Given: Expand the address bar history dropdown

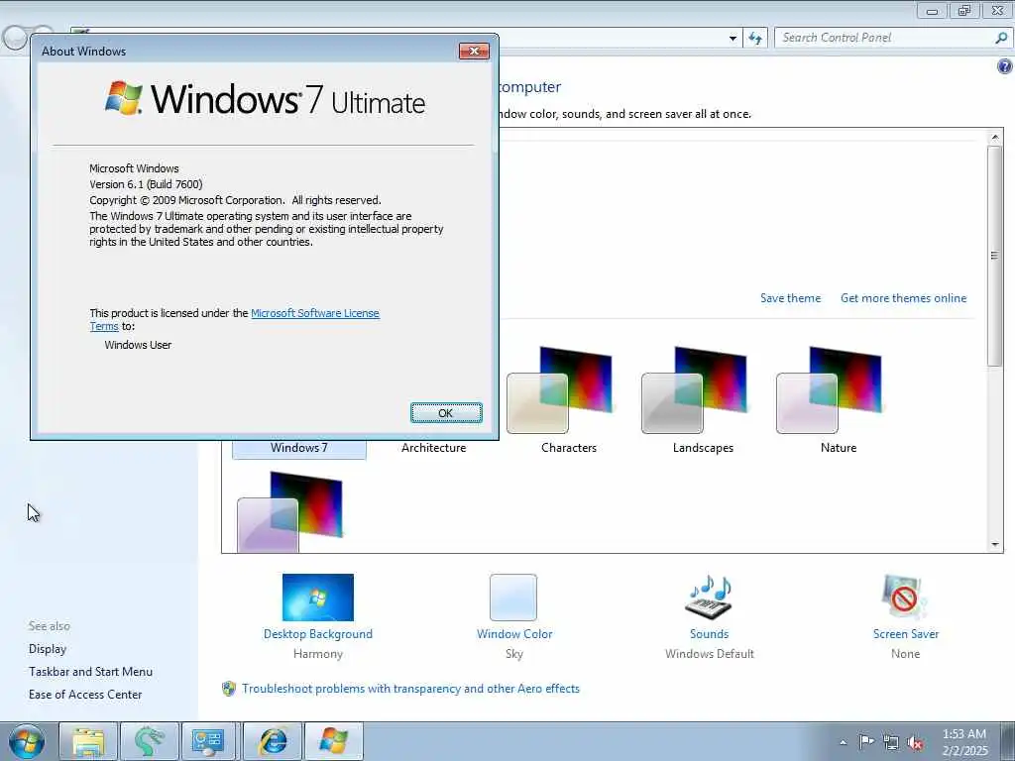Looking at the screenshot, I should point(733,39).
